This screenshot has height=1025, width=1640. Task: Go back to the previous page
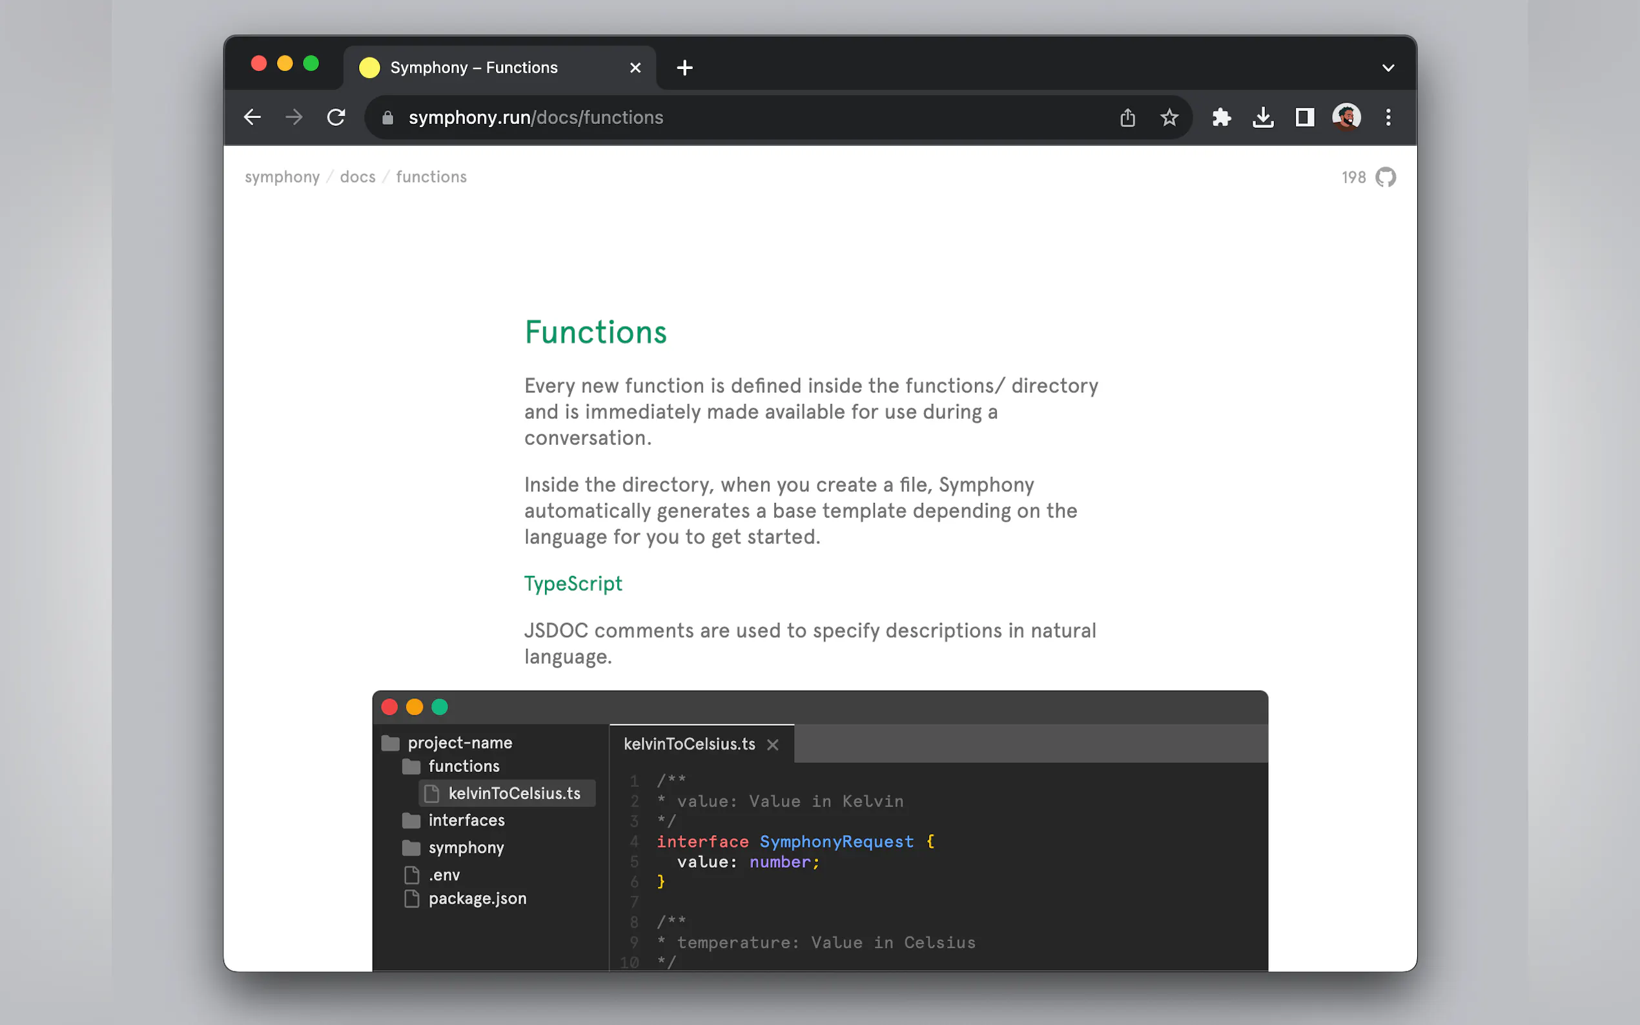click(252, 117)
